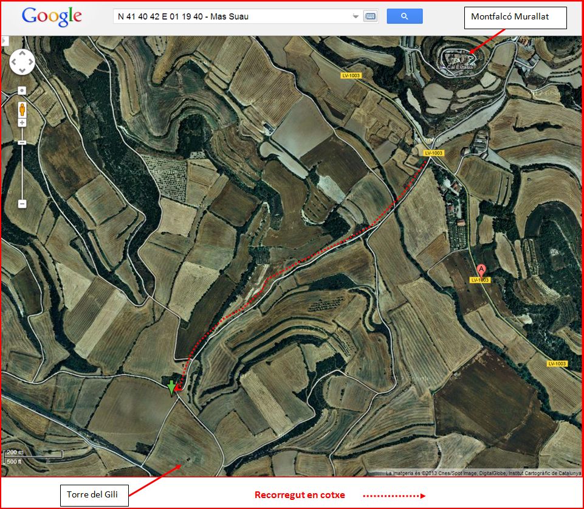Zoom in with the plus button
584x509 pixels.
pos(22,123)
